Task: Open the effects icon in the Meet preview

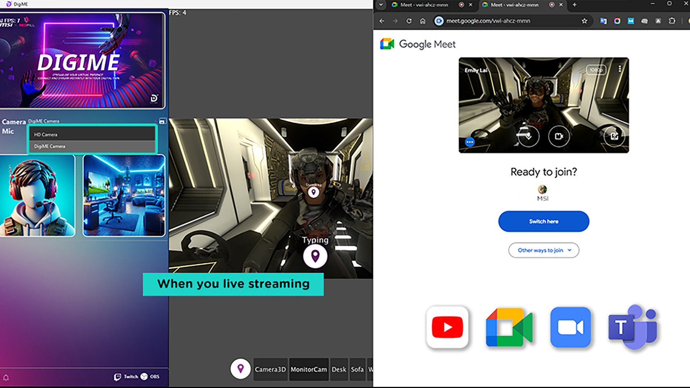Action: [x=615, y=137]
